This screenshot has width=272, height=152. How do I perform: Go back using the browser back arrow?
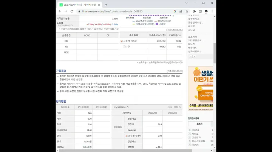(60, 11)
